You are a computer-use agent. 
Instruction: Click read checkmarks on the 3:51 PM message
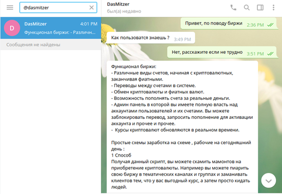click(270, 54)
